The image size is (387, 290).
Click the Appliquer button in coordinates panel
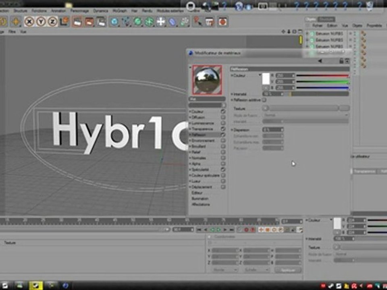pos(288,270)
